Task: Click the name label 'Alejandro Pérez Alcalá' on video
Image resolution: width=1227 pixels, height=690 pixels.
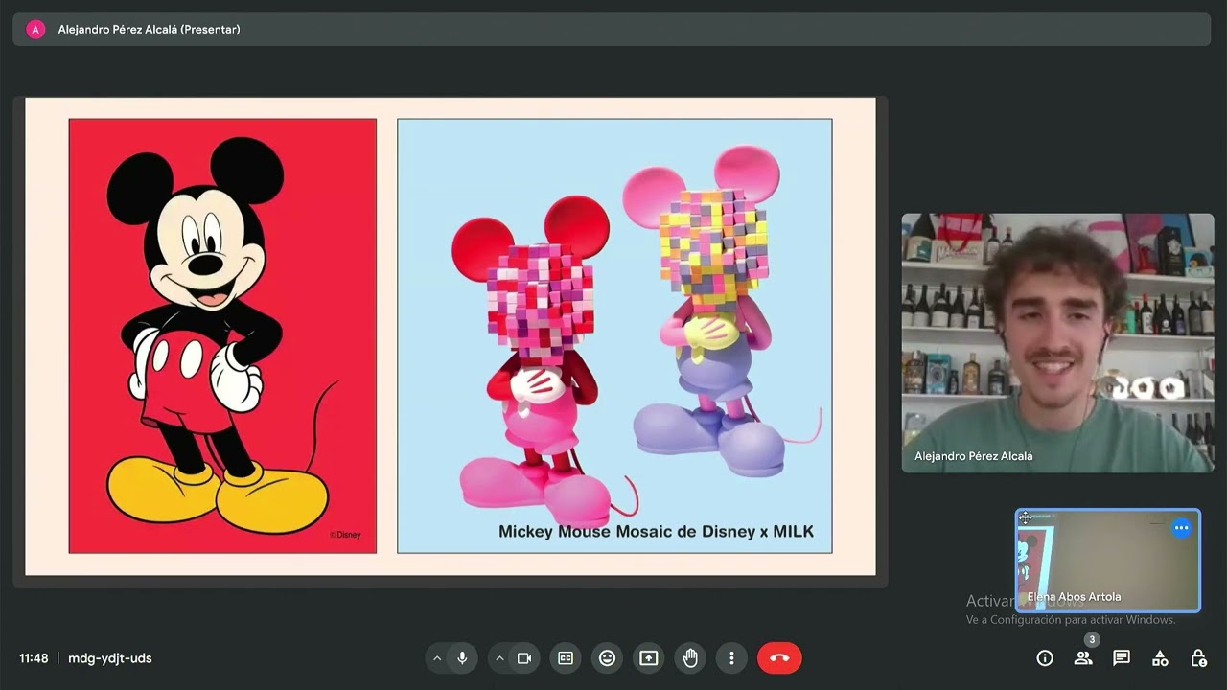Action: click(x=974, y=456)
